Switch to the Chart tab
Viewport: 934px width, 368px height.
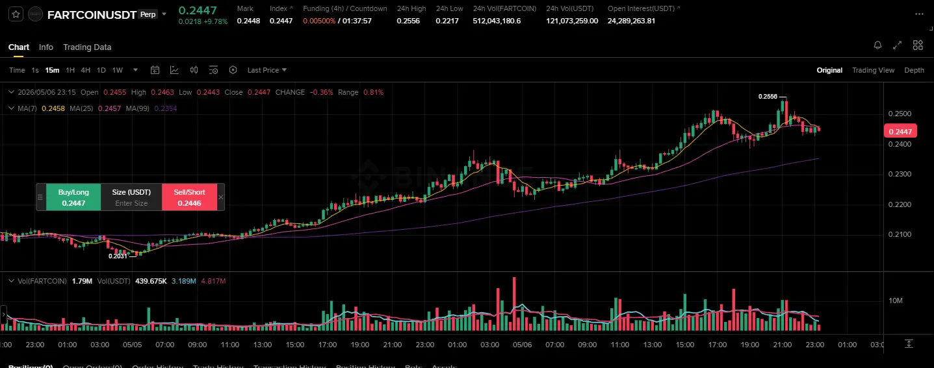click(19, 47)
